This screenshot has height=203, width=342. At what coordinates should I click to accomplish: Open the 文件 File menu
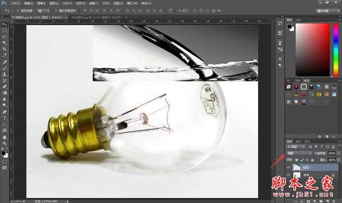point(15,3)
